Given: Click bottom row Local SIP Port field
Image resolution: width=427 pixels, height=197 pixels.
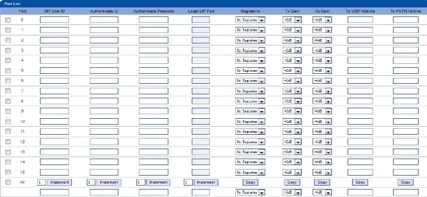Looking at the screenshot, I should (201, 193).
